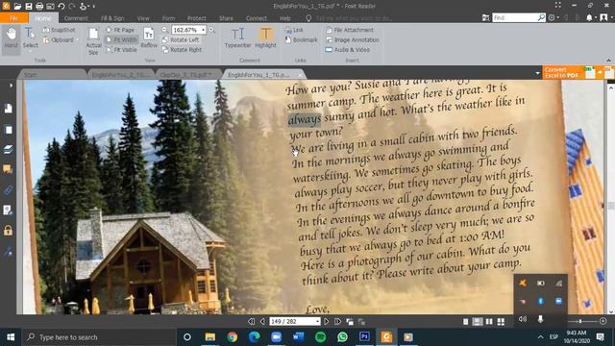This screenshot has width=615, height=346.
Task: Insert Audio & Video
Action: [x=348, y=50]
